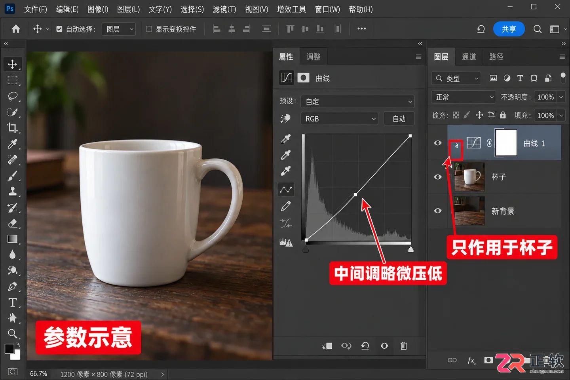Delete the adjustment layer with trash icon
The width and height of the screenshot is (570, 380).
(x=404, y=346)
